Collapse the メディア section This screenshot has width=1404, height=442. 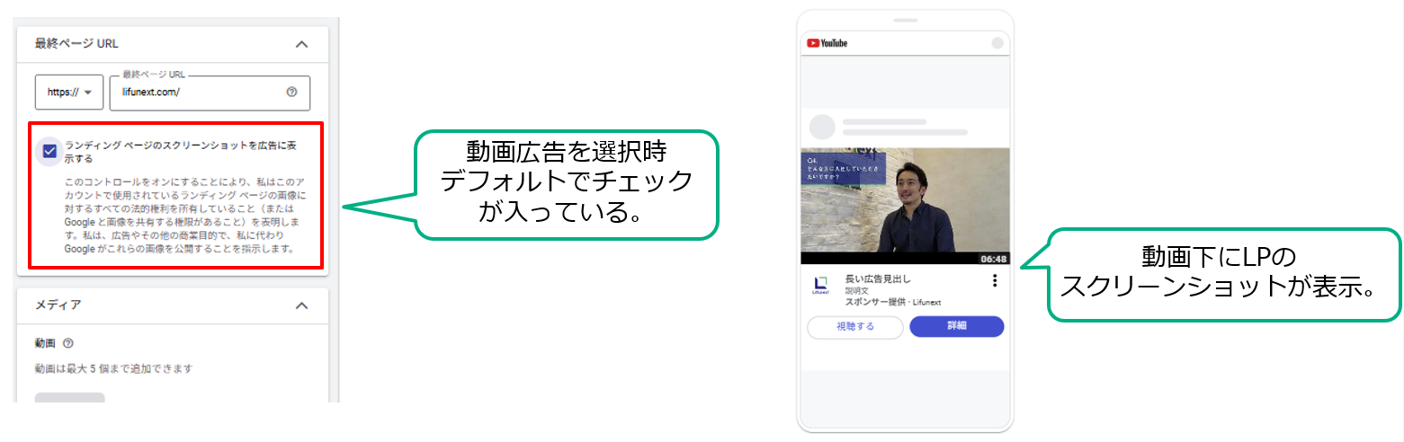pos(302,305)
